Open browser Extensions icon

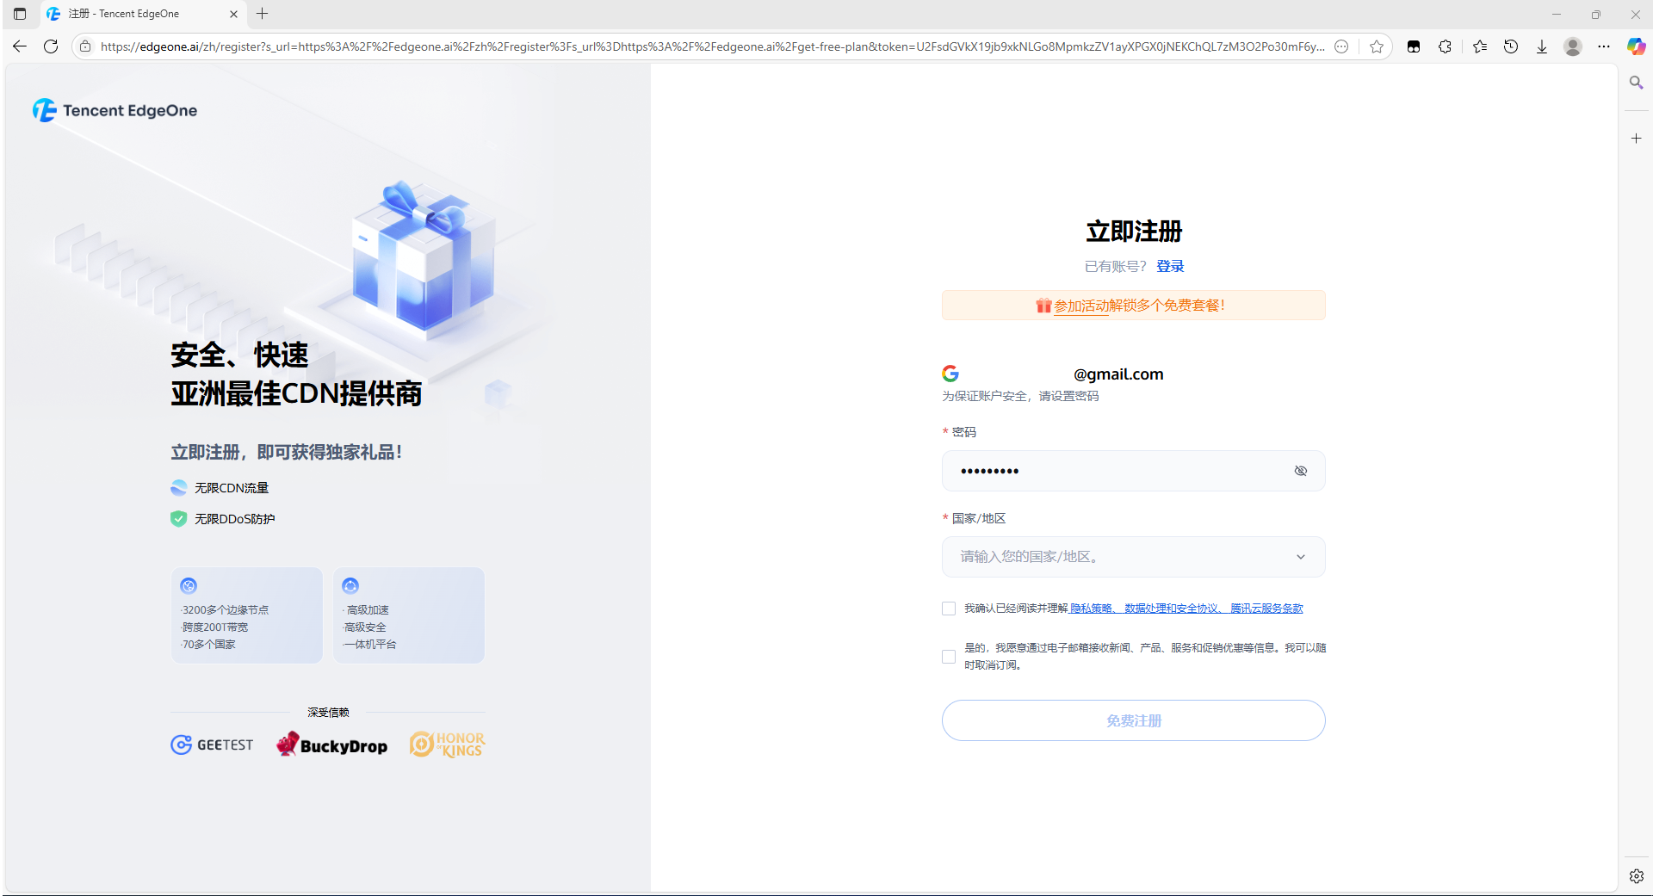1446,46
